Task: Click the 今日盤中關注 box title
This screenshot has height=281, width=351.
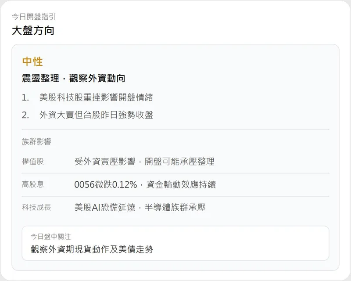Action: point(50,237)
